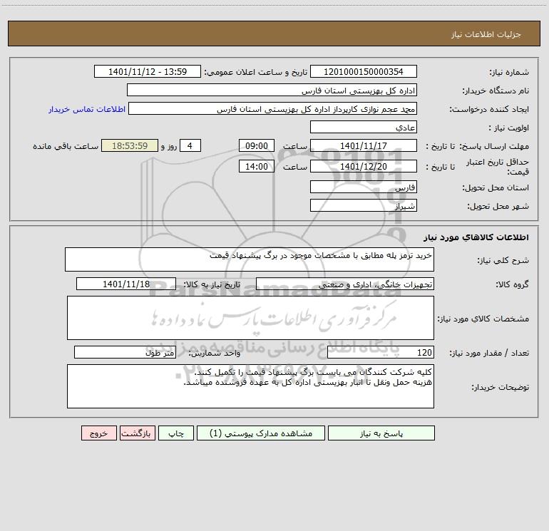The width and height of the screenshot is (549, 531).
Task: Click the مهلت ارسال پاسخ label
Action: (x=494, y=146)
